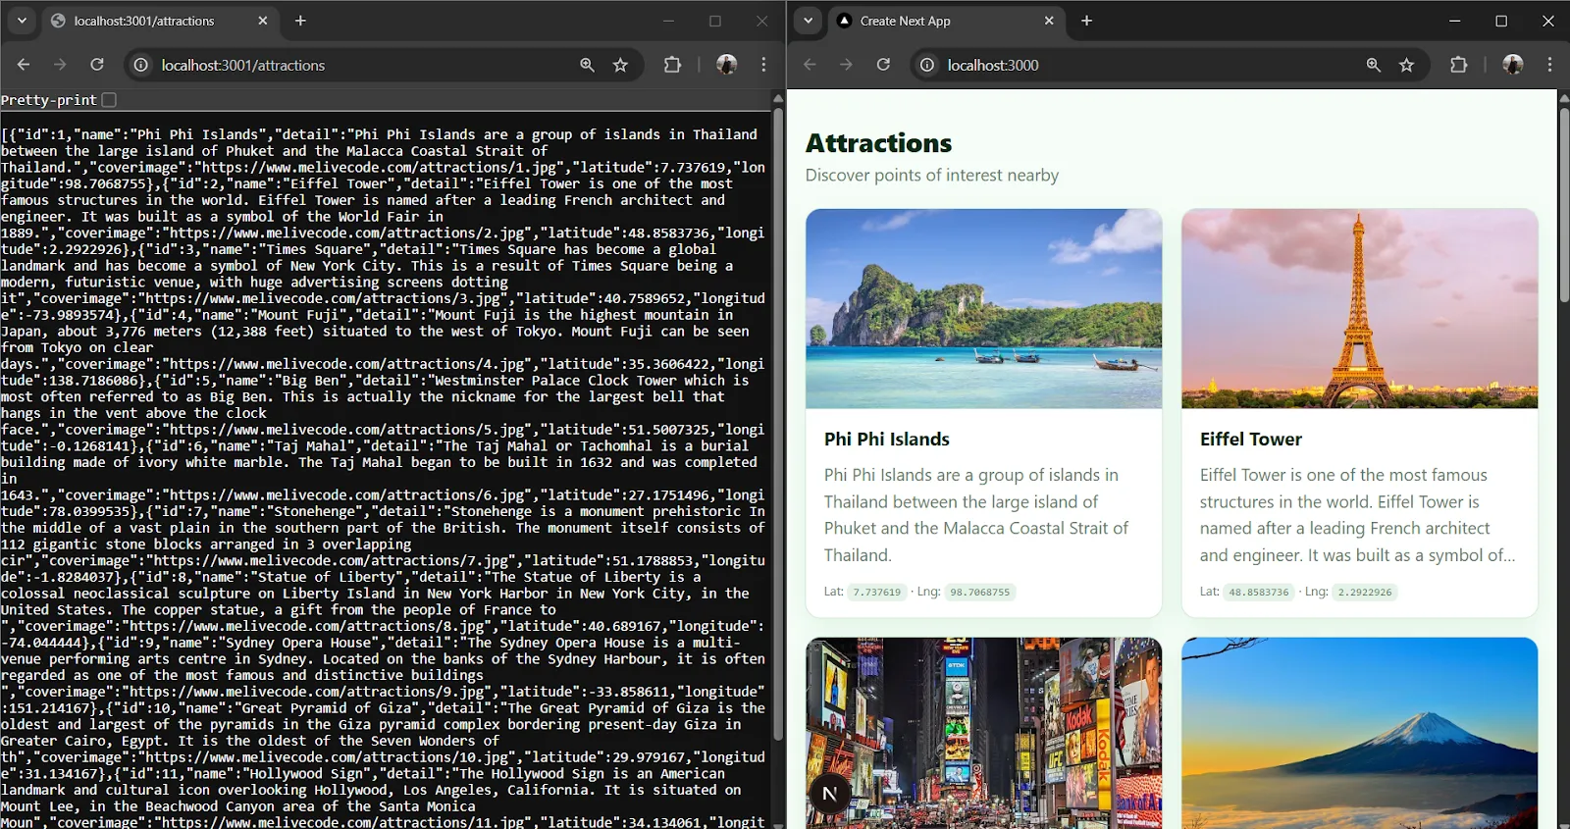Bookmark the localhost:3000 page
This screenshot has height=829, width=1570.
[1406, 65]
